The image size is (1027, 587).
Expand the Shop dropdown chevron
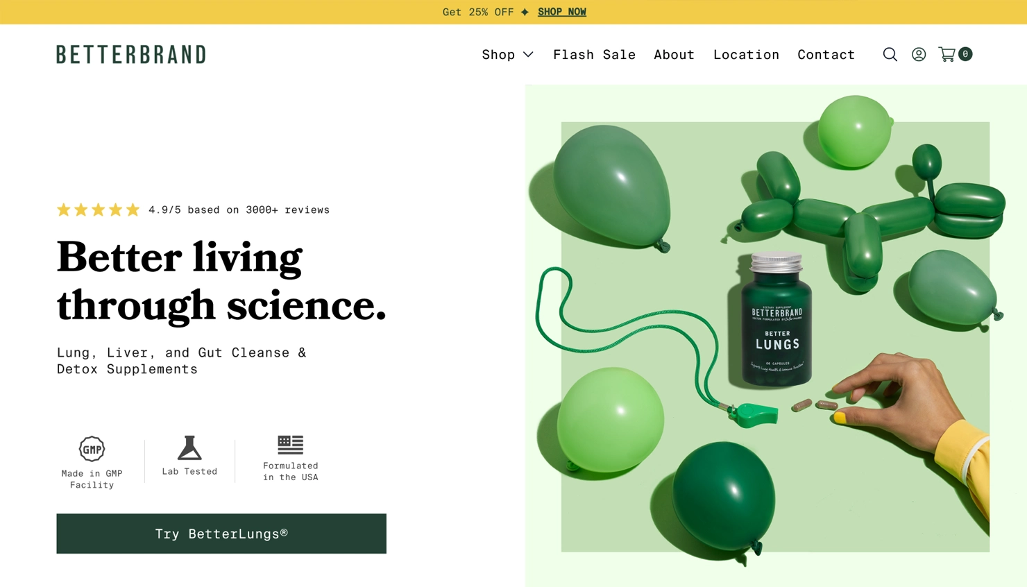point(528,54)
